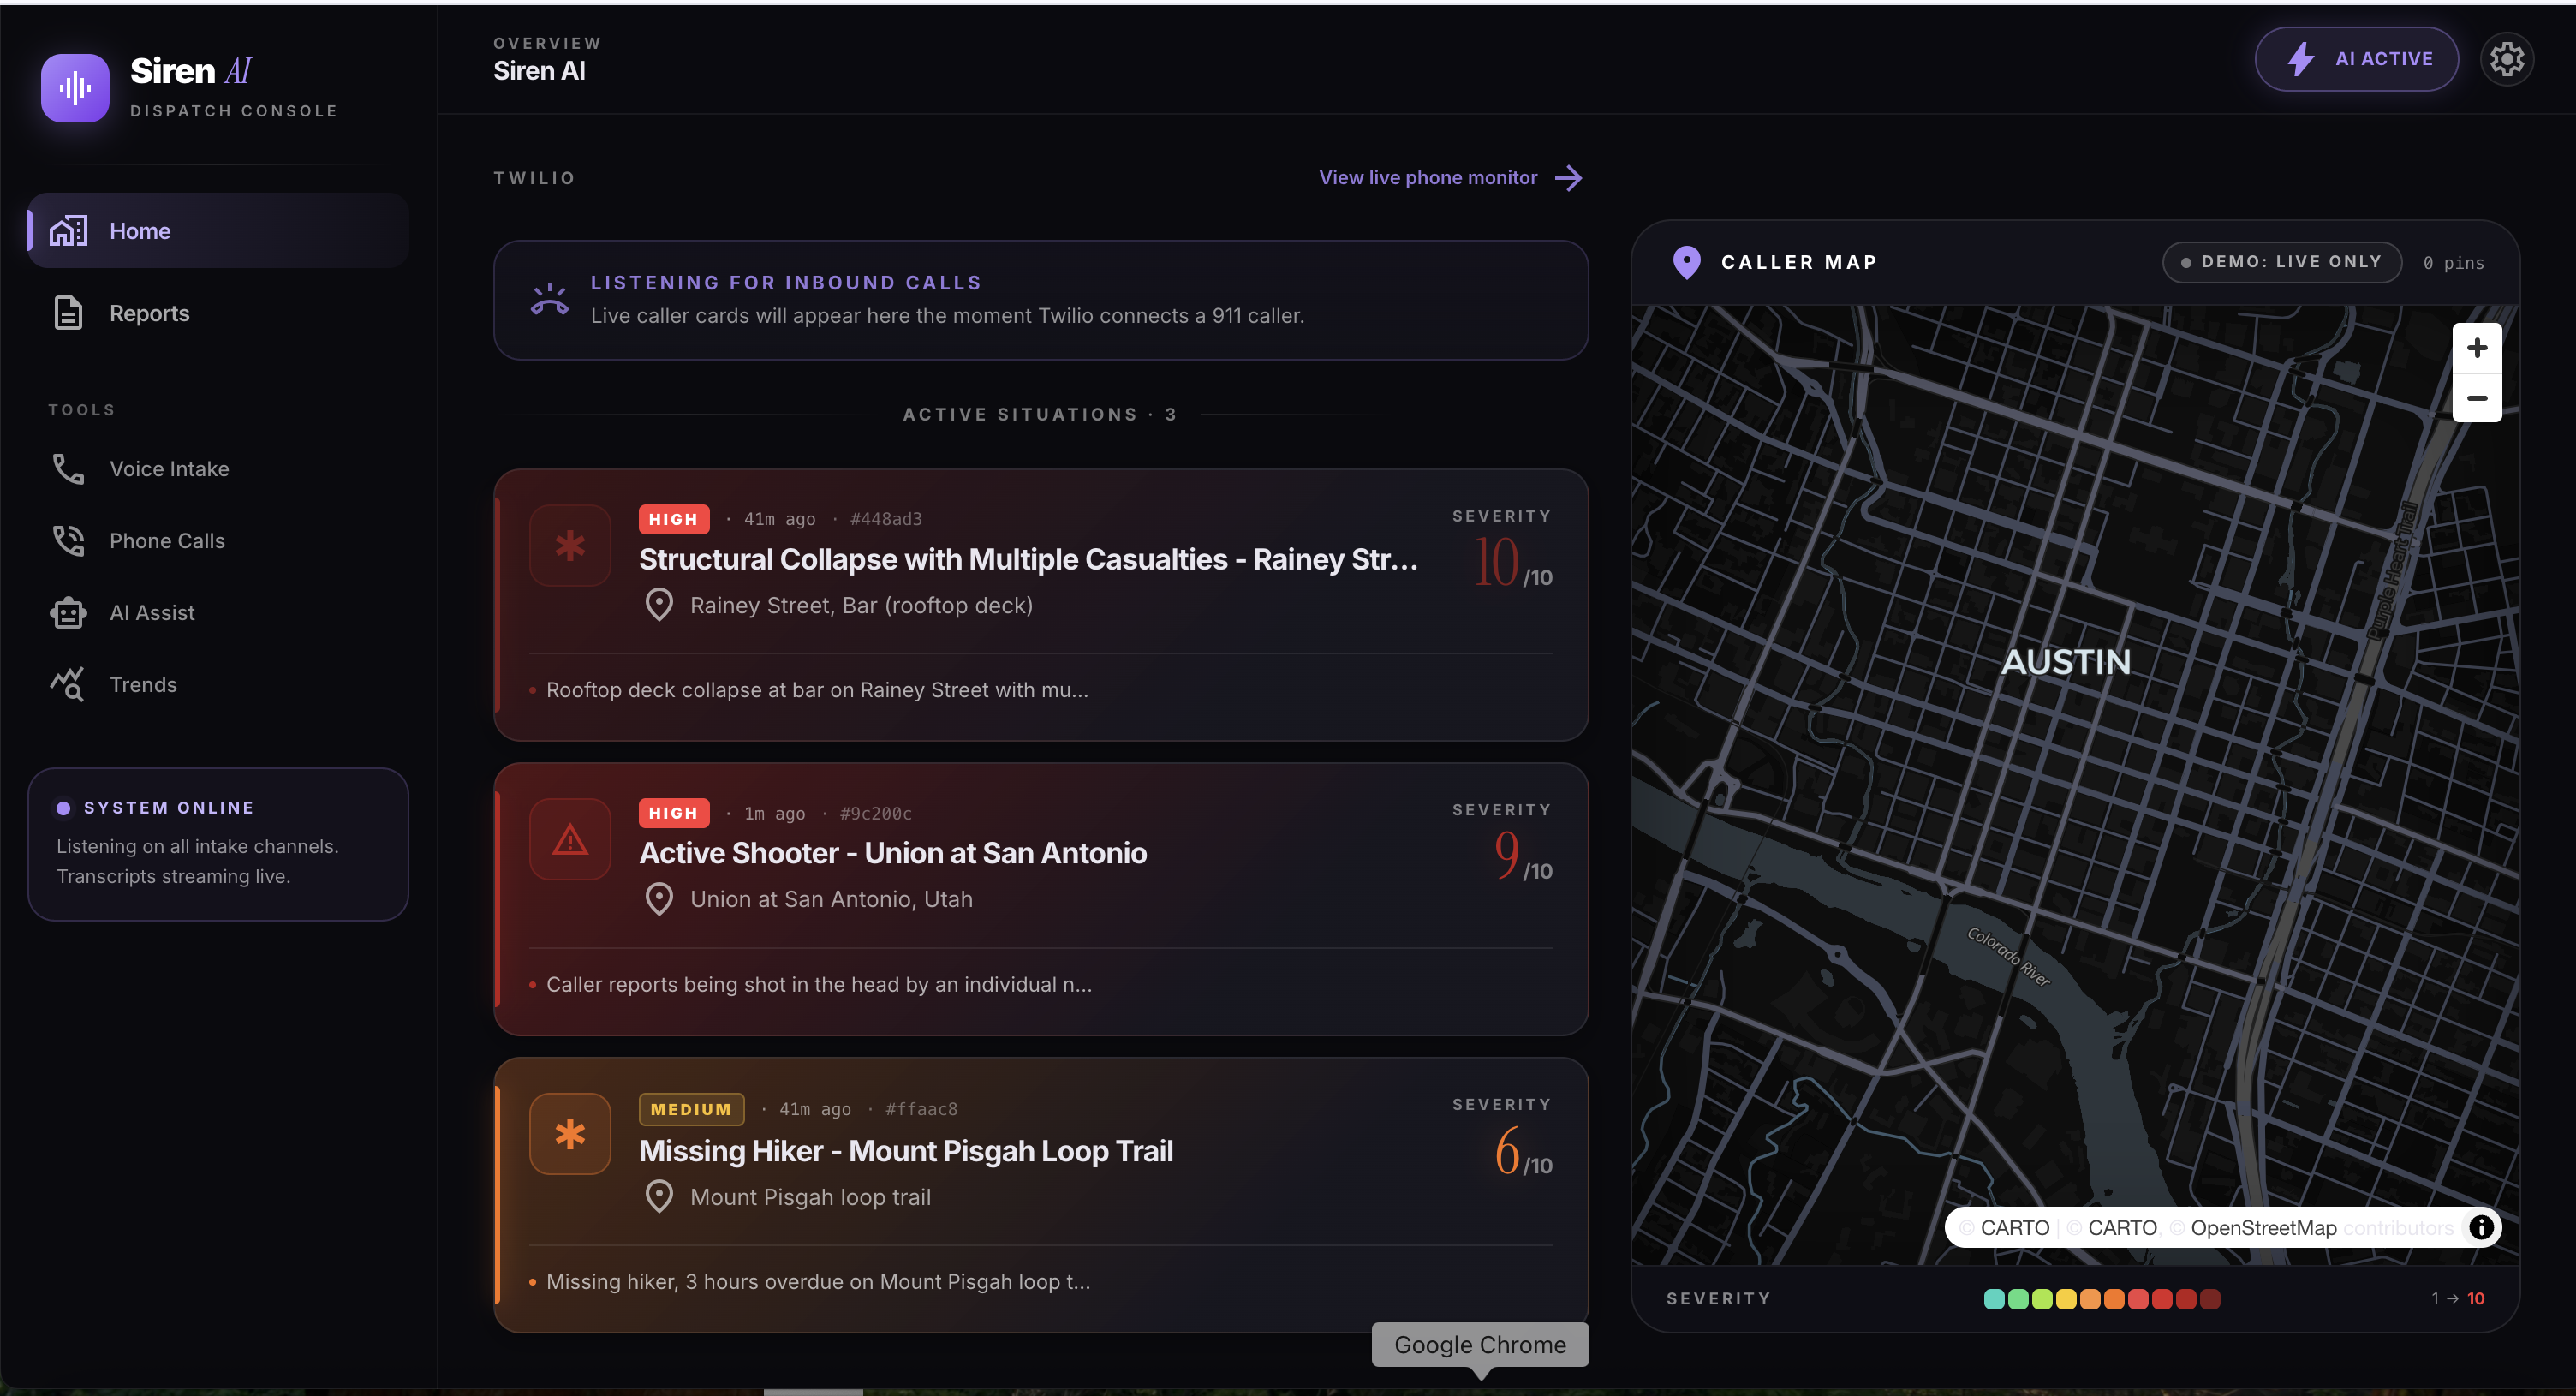Open the CARTO attribution link
The width and height of the screenshot is (2576, 1396).
tap(2014, 1227)
